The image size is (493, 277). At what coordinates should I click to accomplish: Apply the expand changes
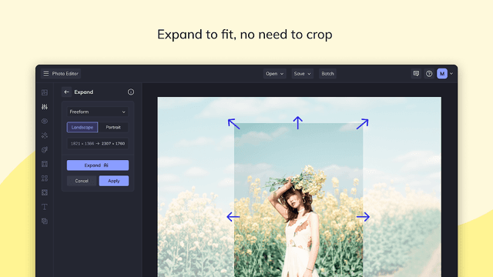coord(114,181)
